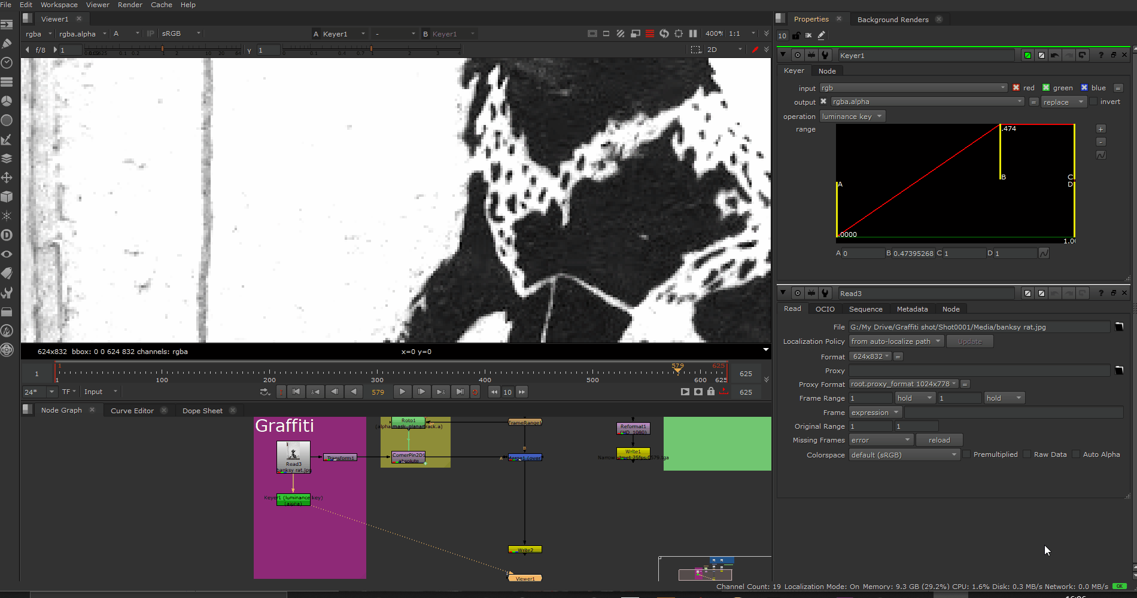Open the Color nodes toolbar menu
Image resolution: width=1137 pixels, height=598 pixels.
pos(7,101)
